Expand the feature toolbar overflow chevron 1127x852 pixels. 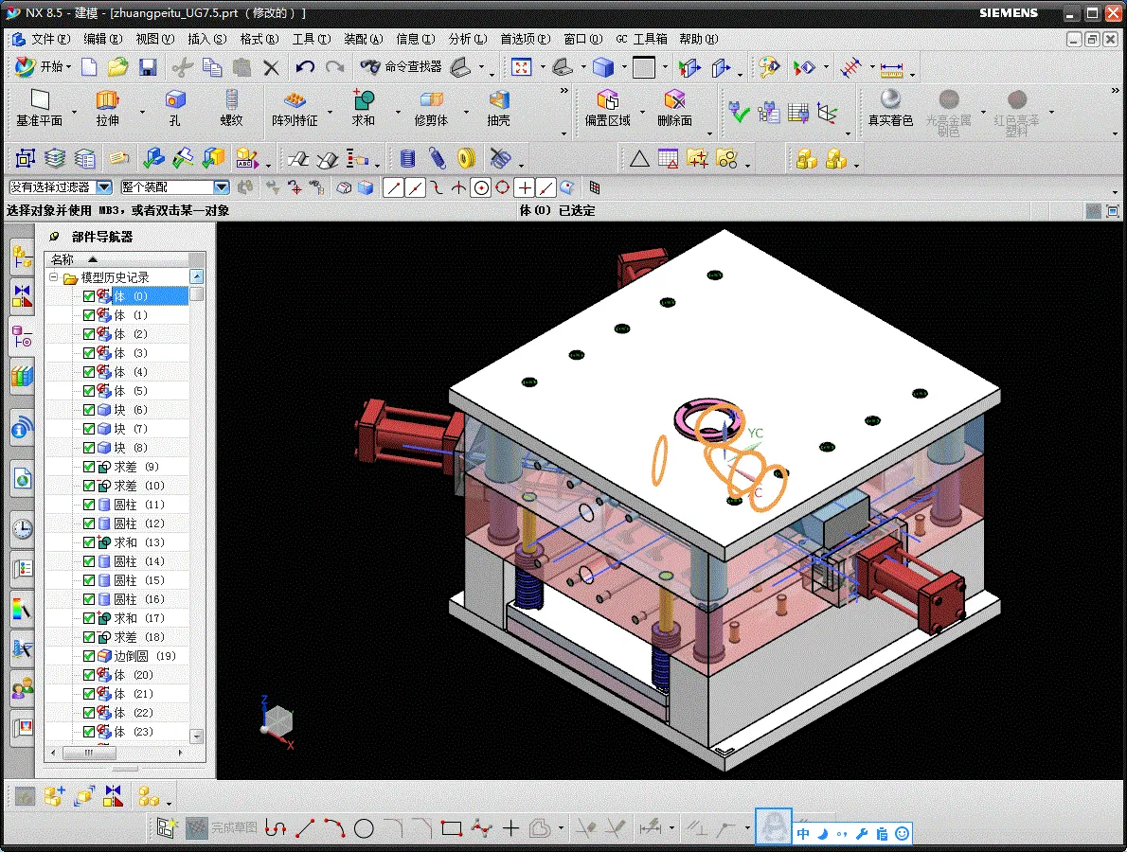coord(564,91)
